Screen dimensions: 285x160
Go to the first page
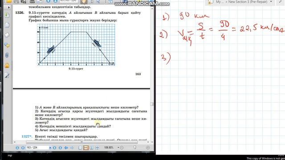(17, 148)
